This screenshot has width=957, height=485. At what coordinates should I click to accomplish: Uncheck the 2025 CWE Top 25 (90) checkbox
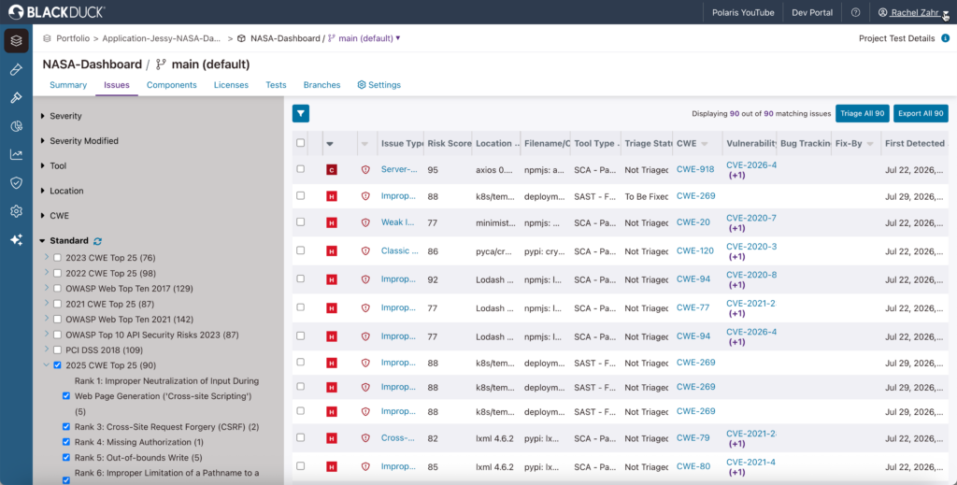coord(57,365)
